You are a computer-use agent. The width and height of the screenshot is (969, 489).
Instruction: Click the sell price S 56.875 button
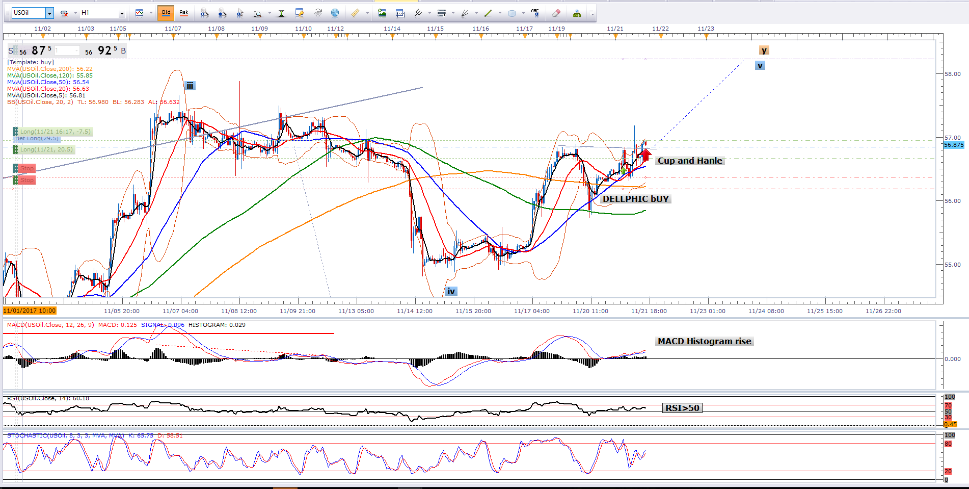point(31,50)
